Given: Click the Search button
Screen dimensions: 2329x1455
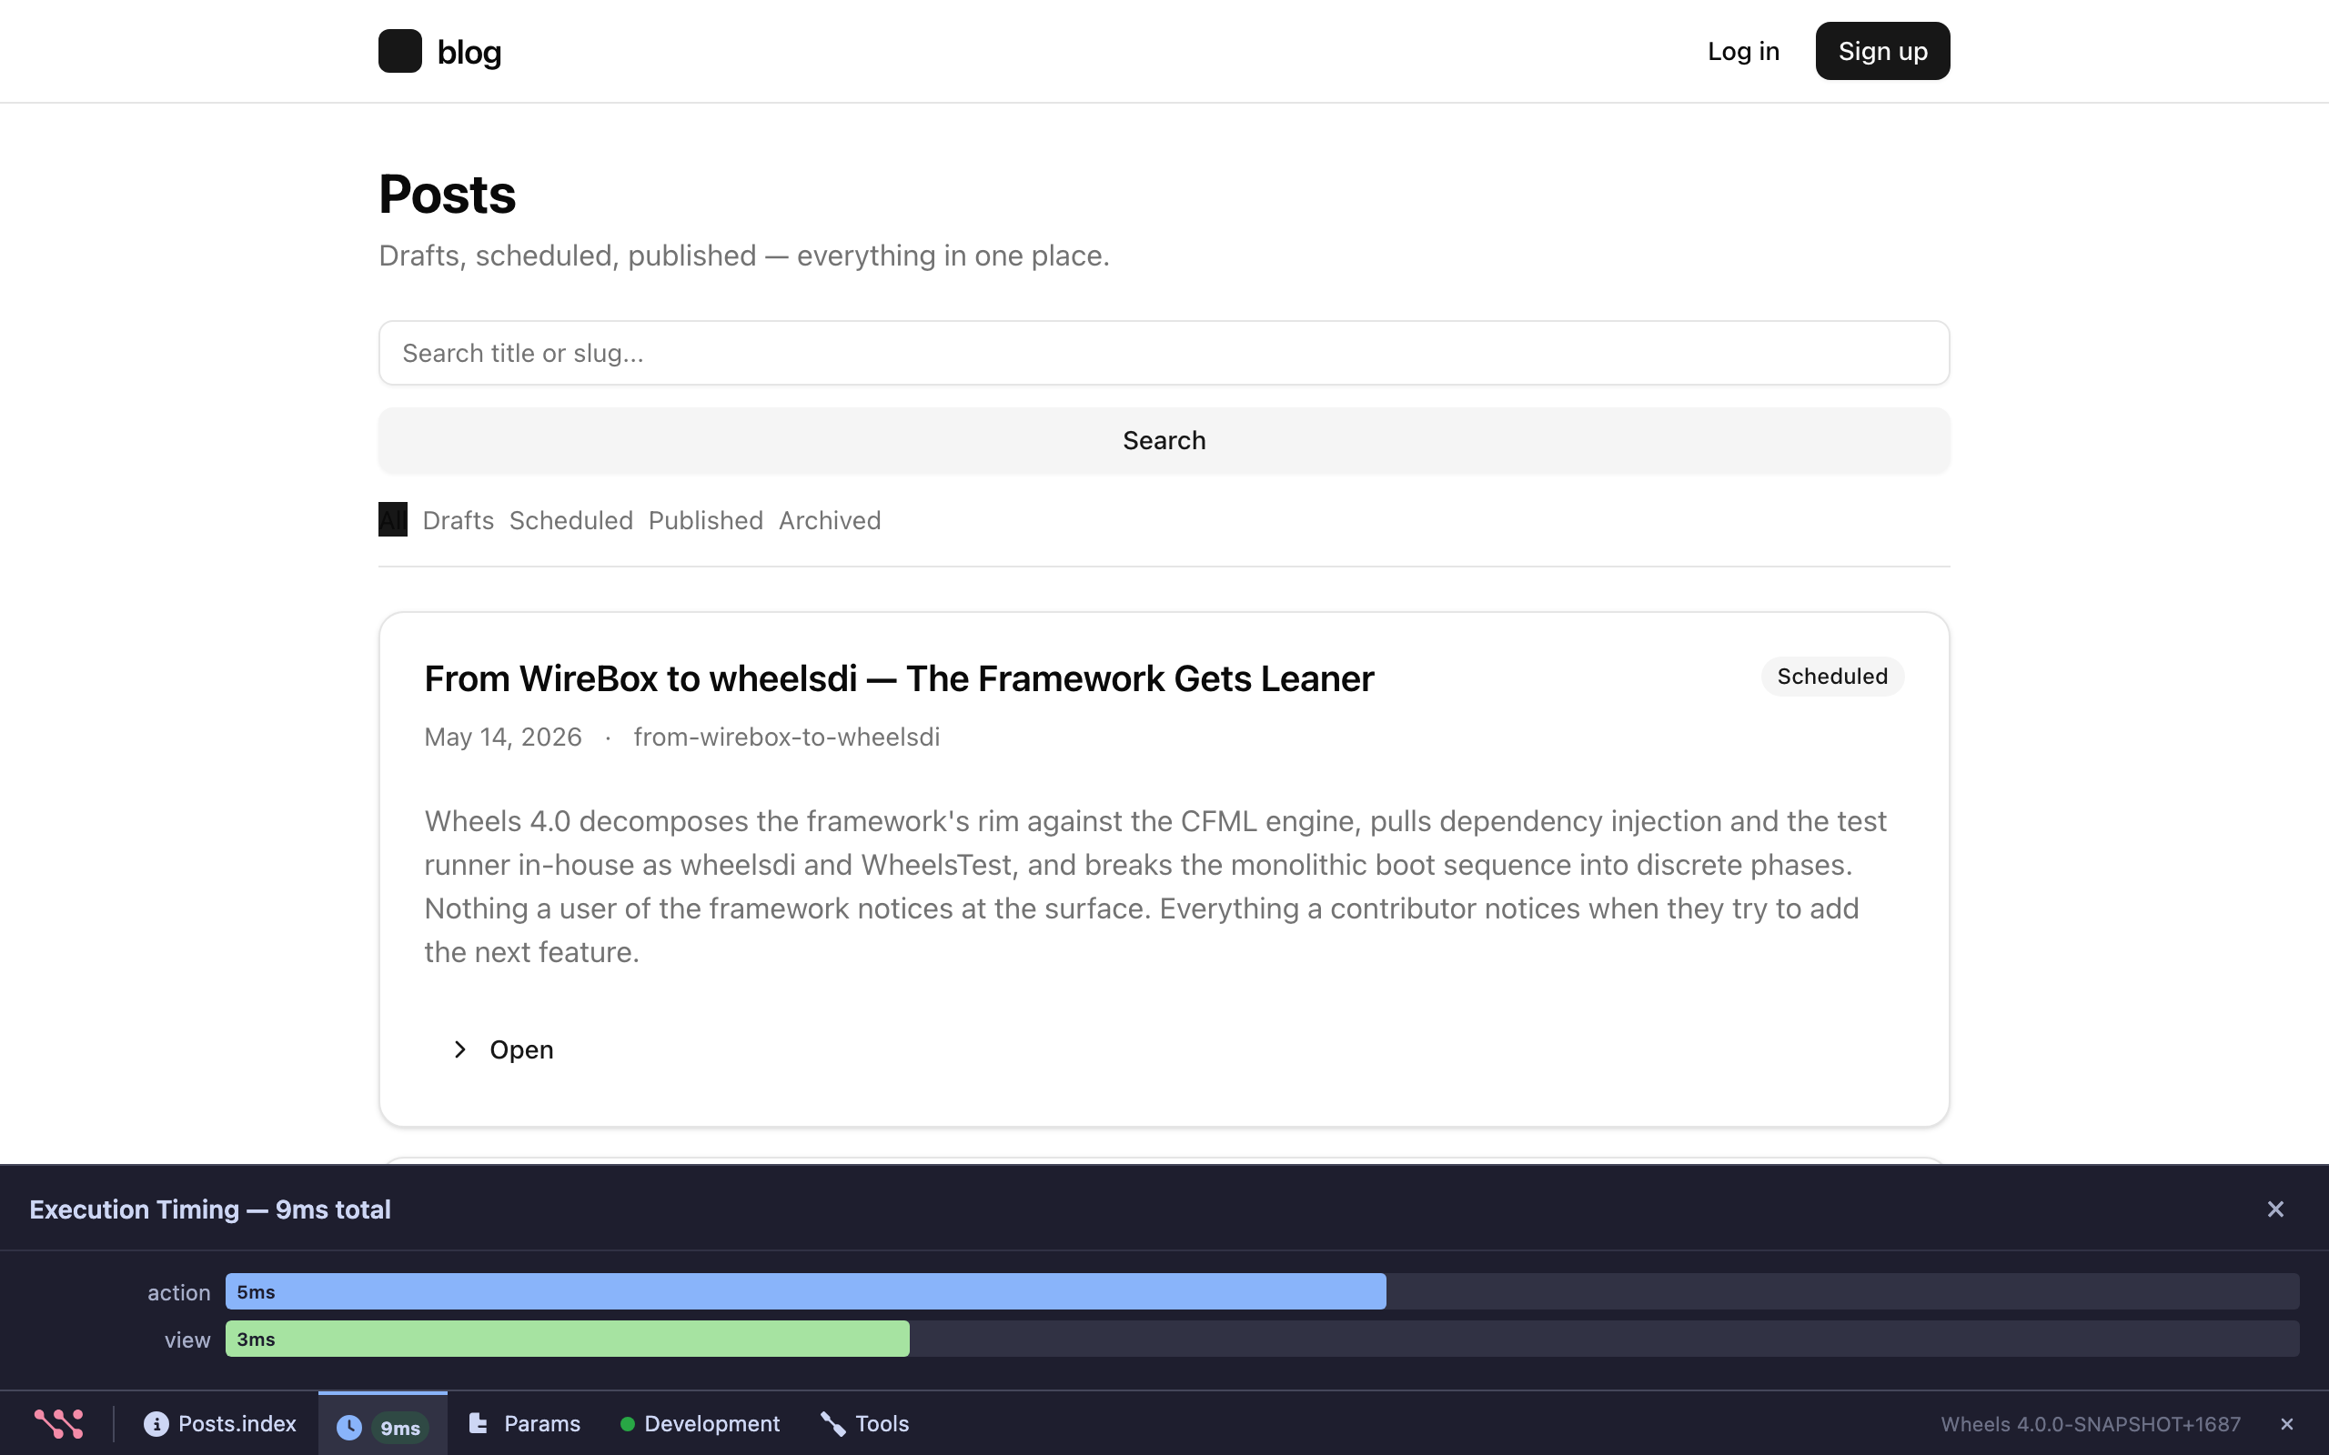Looking at the screenshot, I should (x=1164, y=440).
